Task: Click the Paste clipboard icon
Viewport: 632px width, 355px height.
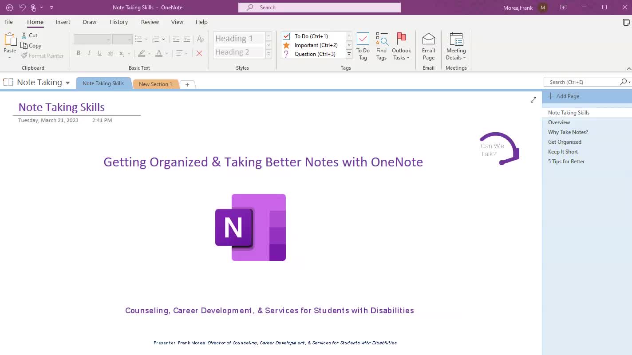Action: click(10, 39)
